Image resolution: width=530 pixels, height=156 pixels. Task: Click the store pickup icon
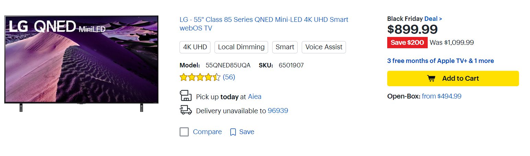coord(186,95)
